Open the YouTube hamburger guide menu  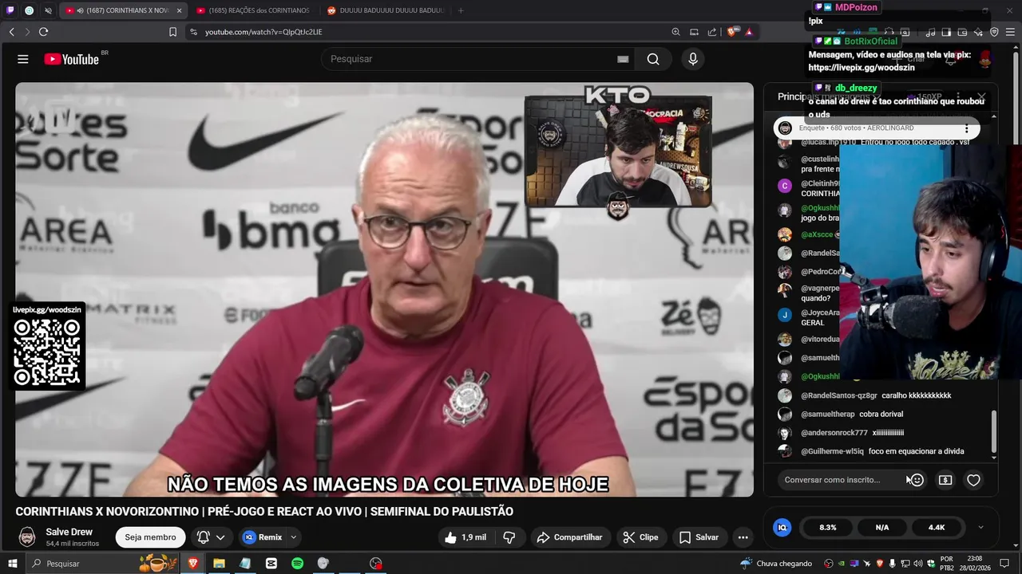point(23,59)
